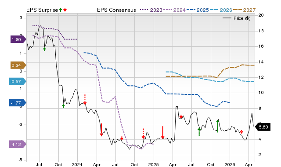Click the 2026 x-axis label
Screen dimensions: 281x167
(x=230, y=164)
